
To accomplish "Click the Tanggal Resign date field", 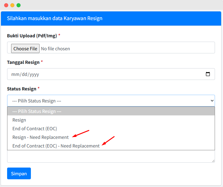I will (x=111, y=74).
